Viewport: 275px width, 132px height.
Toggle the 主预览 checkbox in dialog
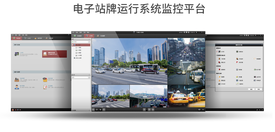217,52
